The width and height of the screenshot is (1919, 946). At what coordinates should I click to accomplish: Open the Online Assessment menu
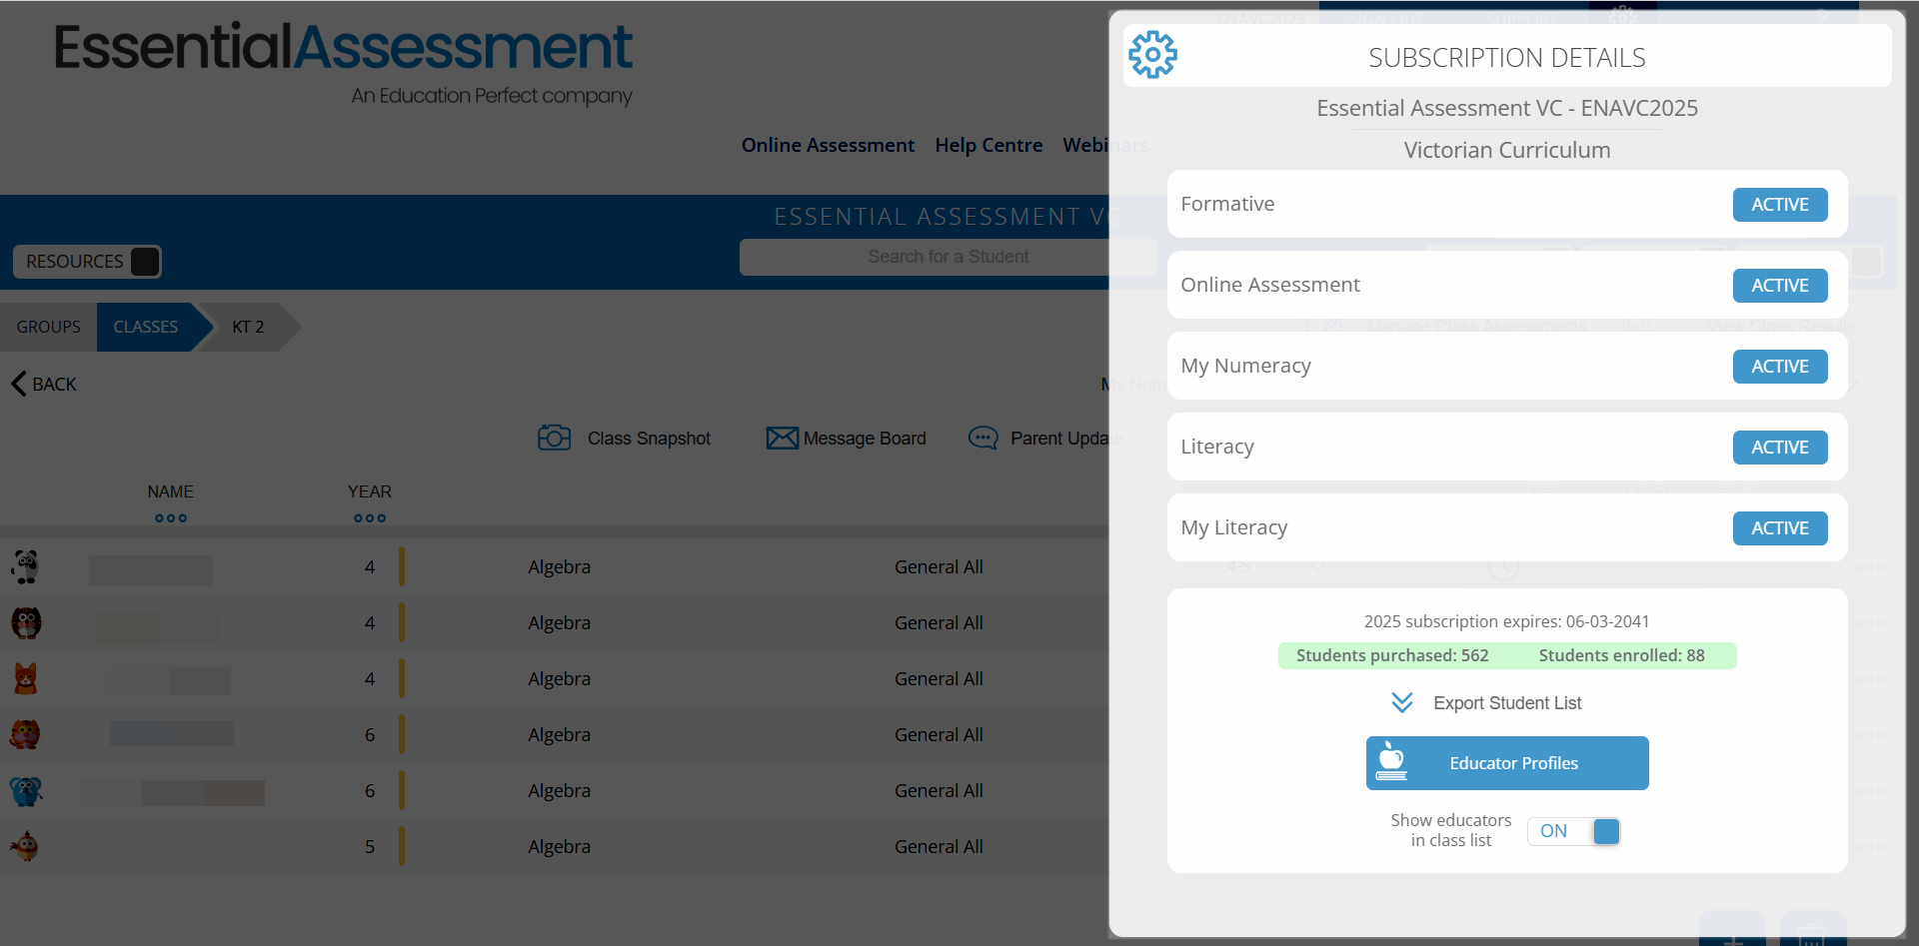click(x=828, y=145)
